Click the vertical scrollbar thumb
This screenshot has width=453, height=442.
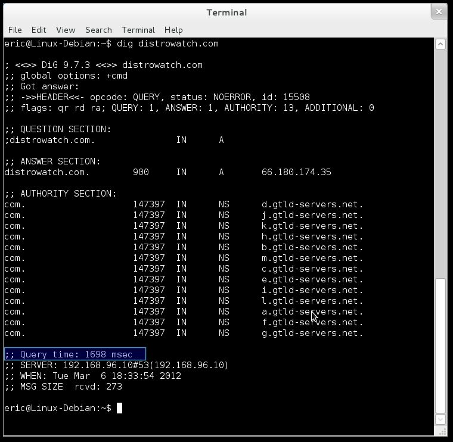point(440,345)
